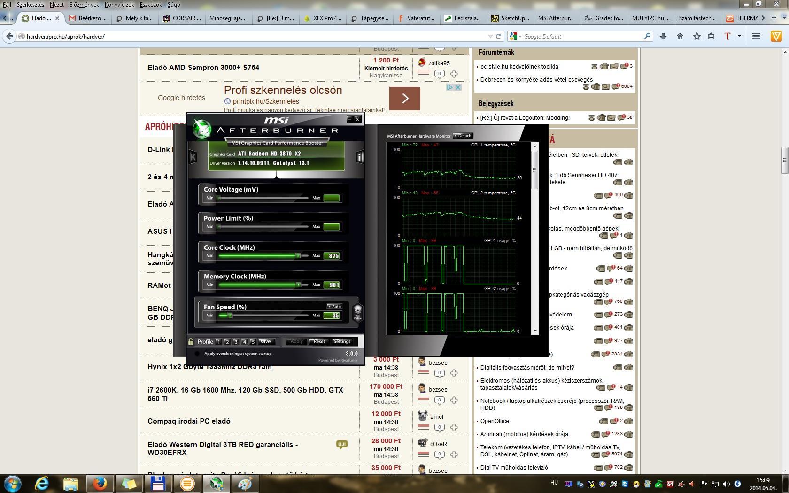Click the Fan Speed slider handle
Viewport: 789px width, 493px height.
tap(230, 316)
